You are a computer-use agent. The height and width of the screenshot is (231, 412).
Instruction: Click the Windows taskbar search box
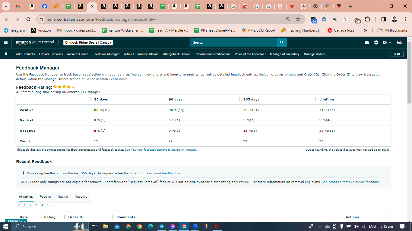coord(50,226)
